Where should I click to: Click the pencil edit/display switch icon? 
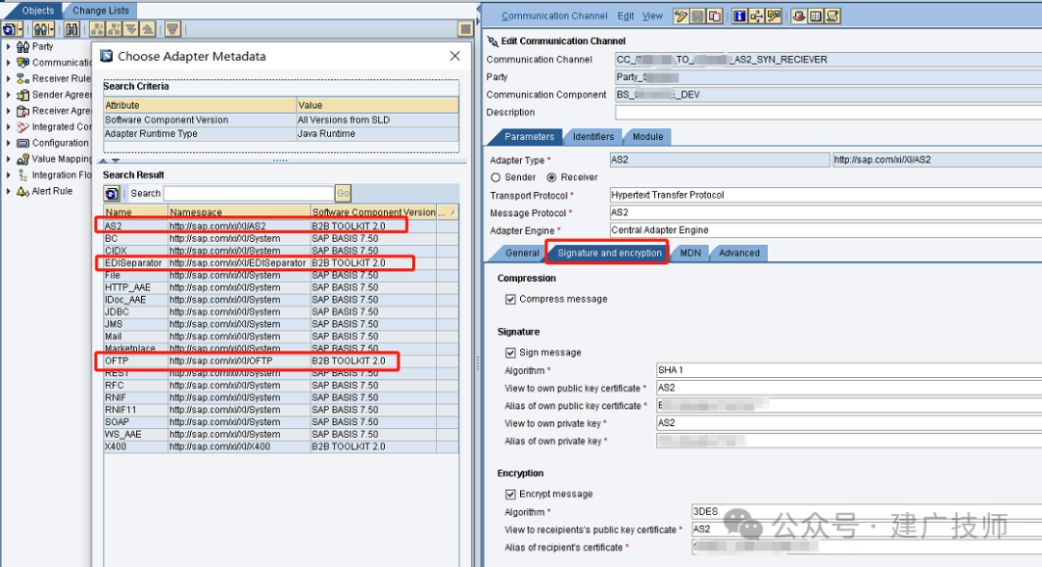point(681,16)
